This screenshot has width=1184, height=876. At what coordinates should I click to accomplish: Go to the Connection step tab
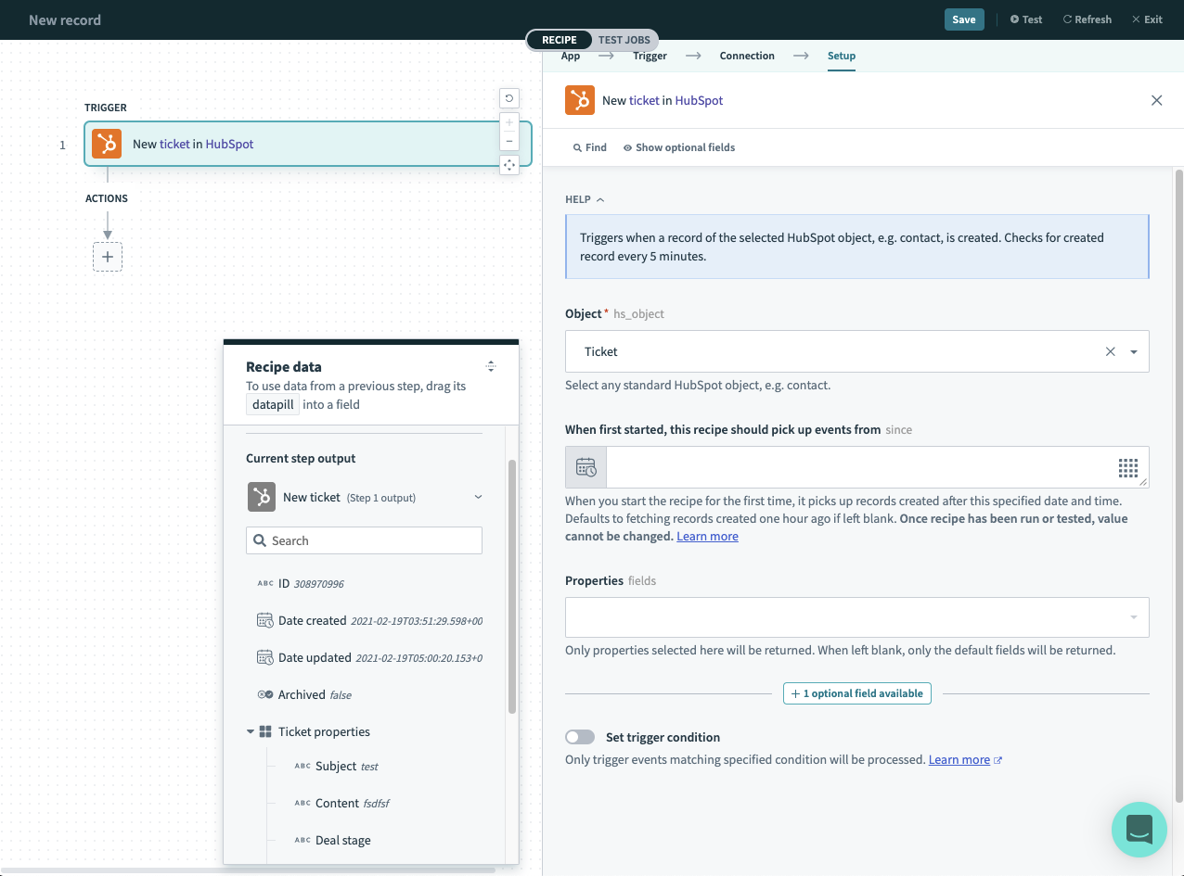point(747,56)
